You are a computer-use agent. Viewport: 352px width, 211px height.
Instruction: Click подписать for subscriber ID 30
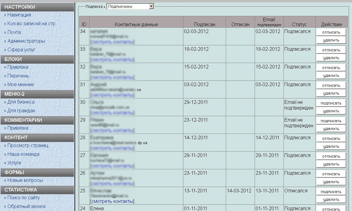pos(331,103)
